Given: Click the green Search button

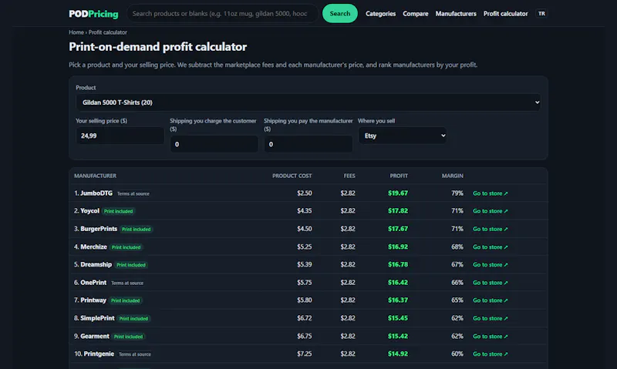Looking at the screenshot, I should [x=340, y=13].
